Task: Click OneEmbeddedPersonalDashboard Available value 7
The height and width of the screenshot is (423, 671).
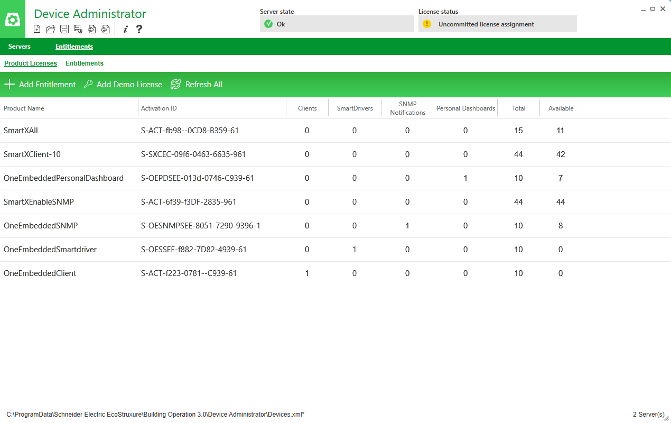Action: tap(561, 178)
